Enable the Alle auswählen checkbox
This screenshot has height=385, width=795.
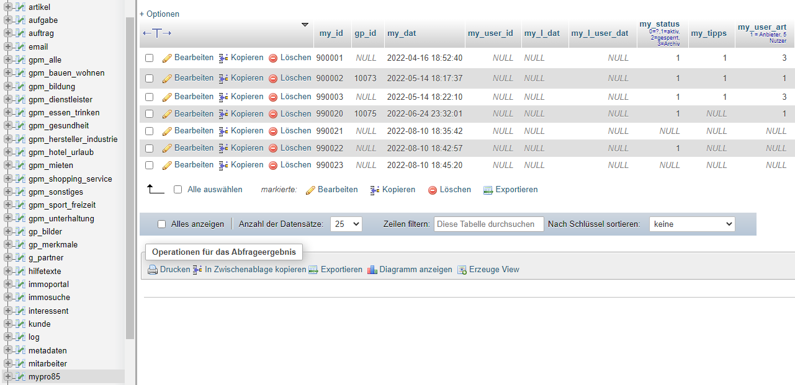(178, 190)
